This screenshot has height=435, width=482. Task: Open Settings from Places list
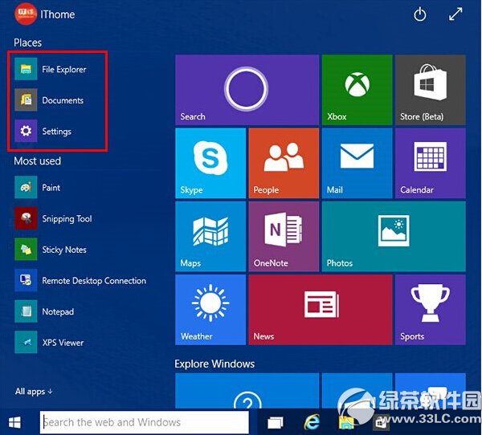pyautogui.click(x=55, y=132)
